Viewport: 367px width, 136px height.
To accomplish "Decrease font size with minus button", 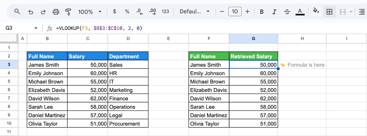I will tap(222, 11).
